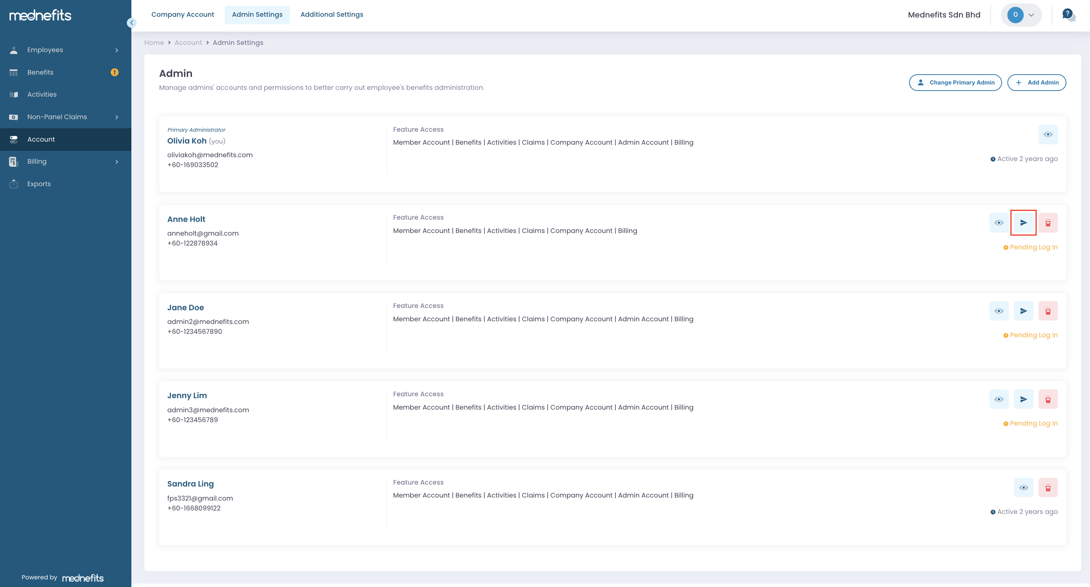Click phone number +60-122878934
Image resolution: width=1090 pixels, height=587 pixels.
pyautogui.click(x=192, y=243)
